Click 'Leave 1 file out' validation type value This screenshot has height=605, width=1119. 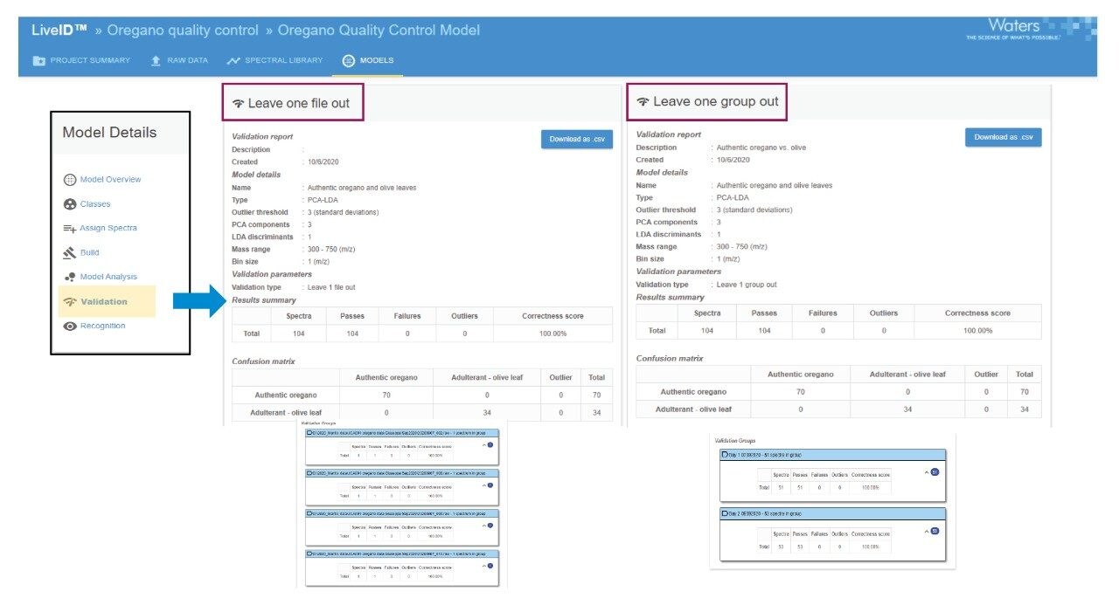pyautogui.click(x=331, y=287)
